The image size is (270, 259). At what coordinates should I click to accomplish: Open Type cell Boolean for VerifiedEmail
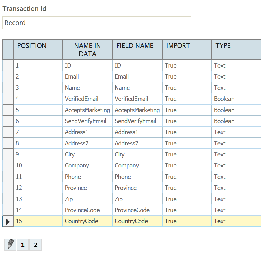tap(224, 99)
